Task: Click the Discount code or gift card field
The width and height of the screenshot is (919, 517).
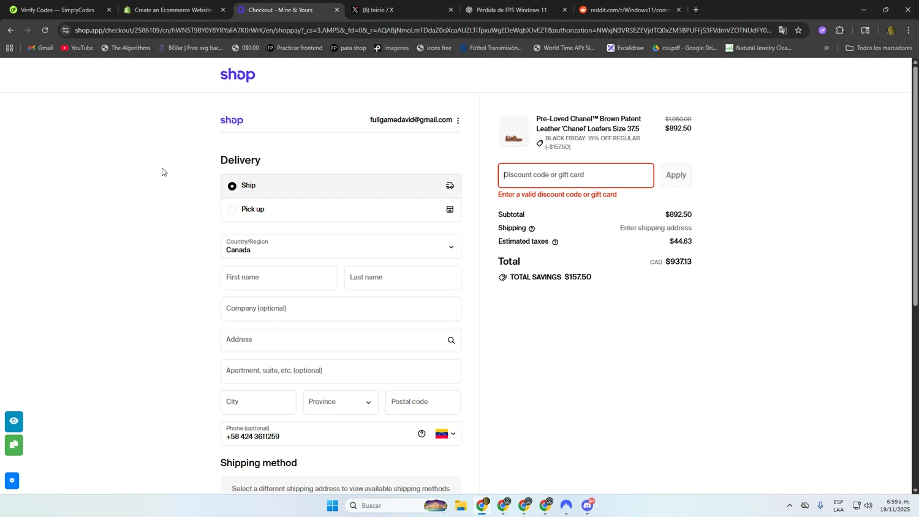Action: pos(576,175)
